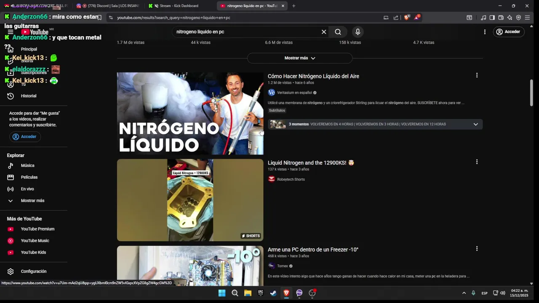539x303 pixels.
Task: Open Música in Explorar section
Action: [27, 165]
